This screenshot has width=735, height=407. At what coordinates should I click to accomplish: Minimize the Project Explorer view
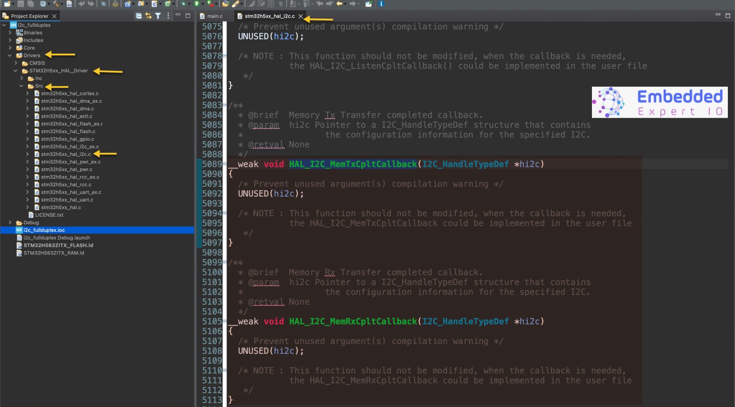[x=178, y=16]
